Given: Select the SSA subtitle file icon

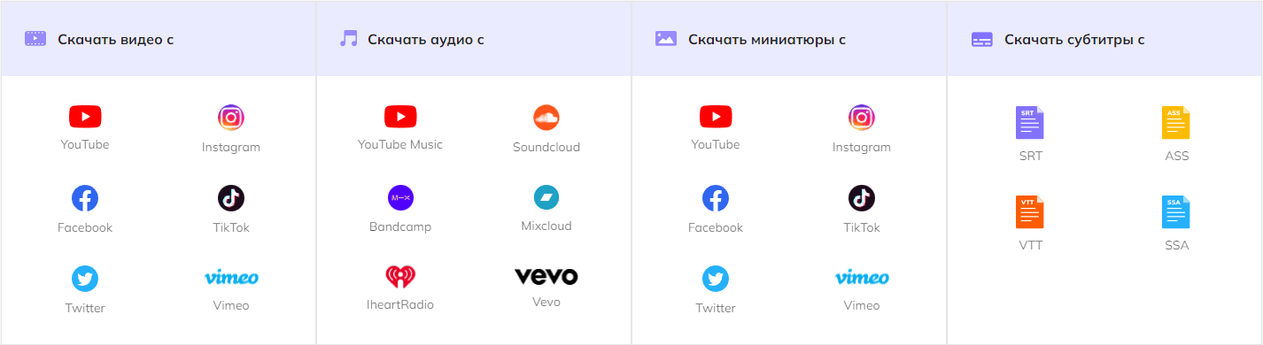Looking at the screenshot, I should tap(1176, 212).
